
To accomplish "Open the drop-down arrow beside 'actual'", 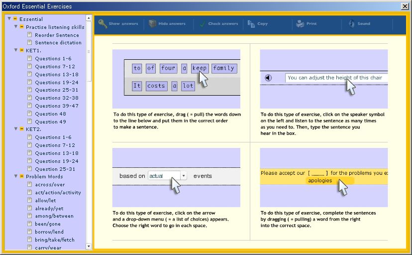I will click(x=184, y=176).
